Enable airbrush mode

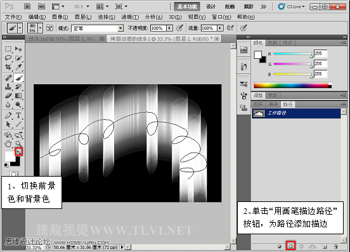click(x=230, y=28)
